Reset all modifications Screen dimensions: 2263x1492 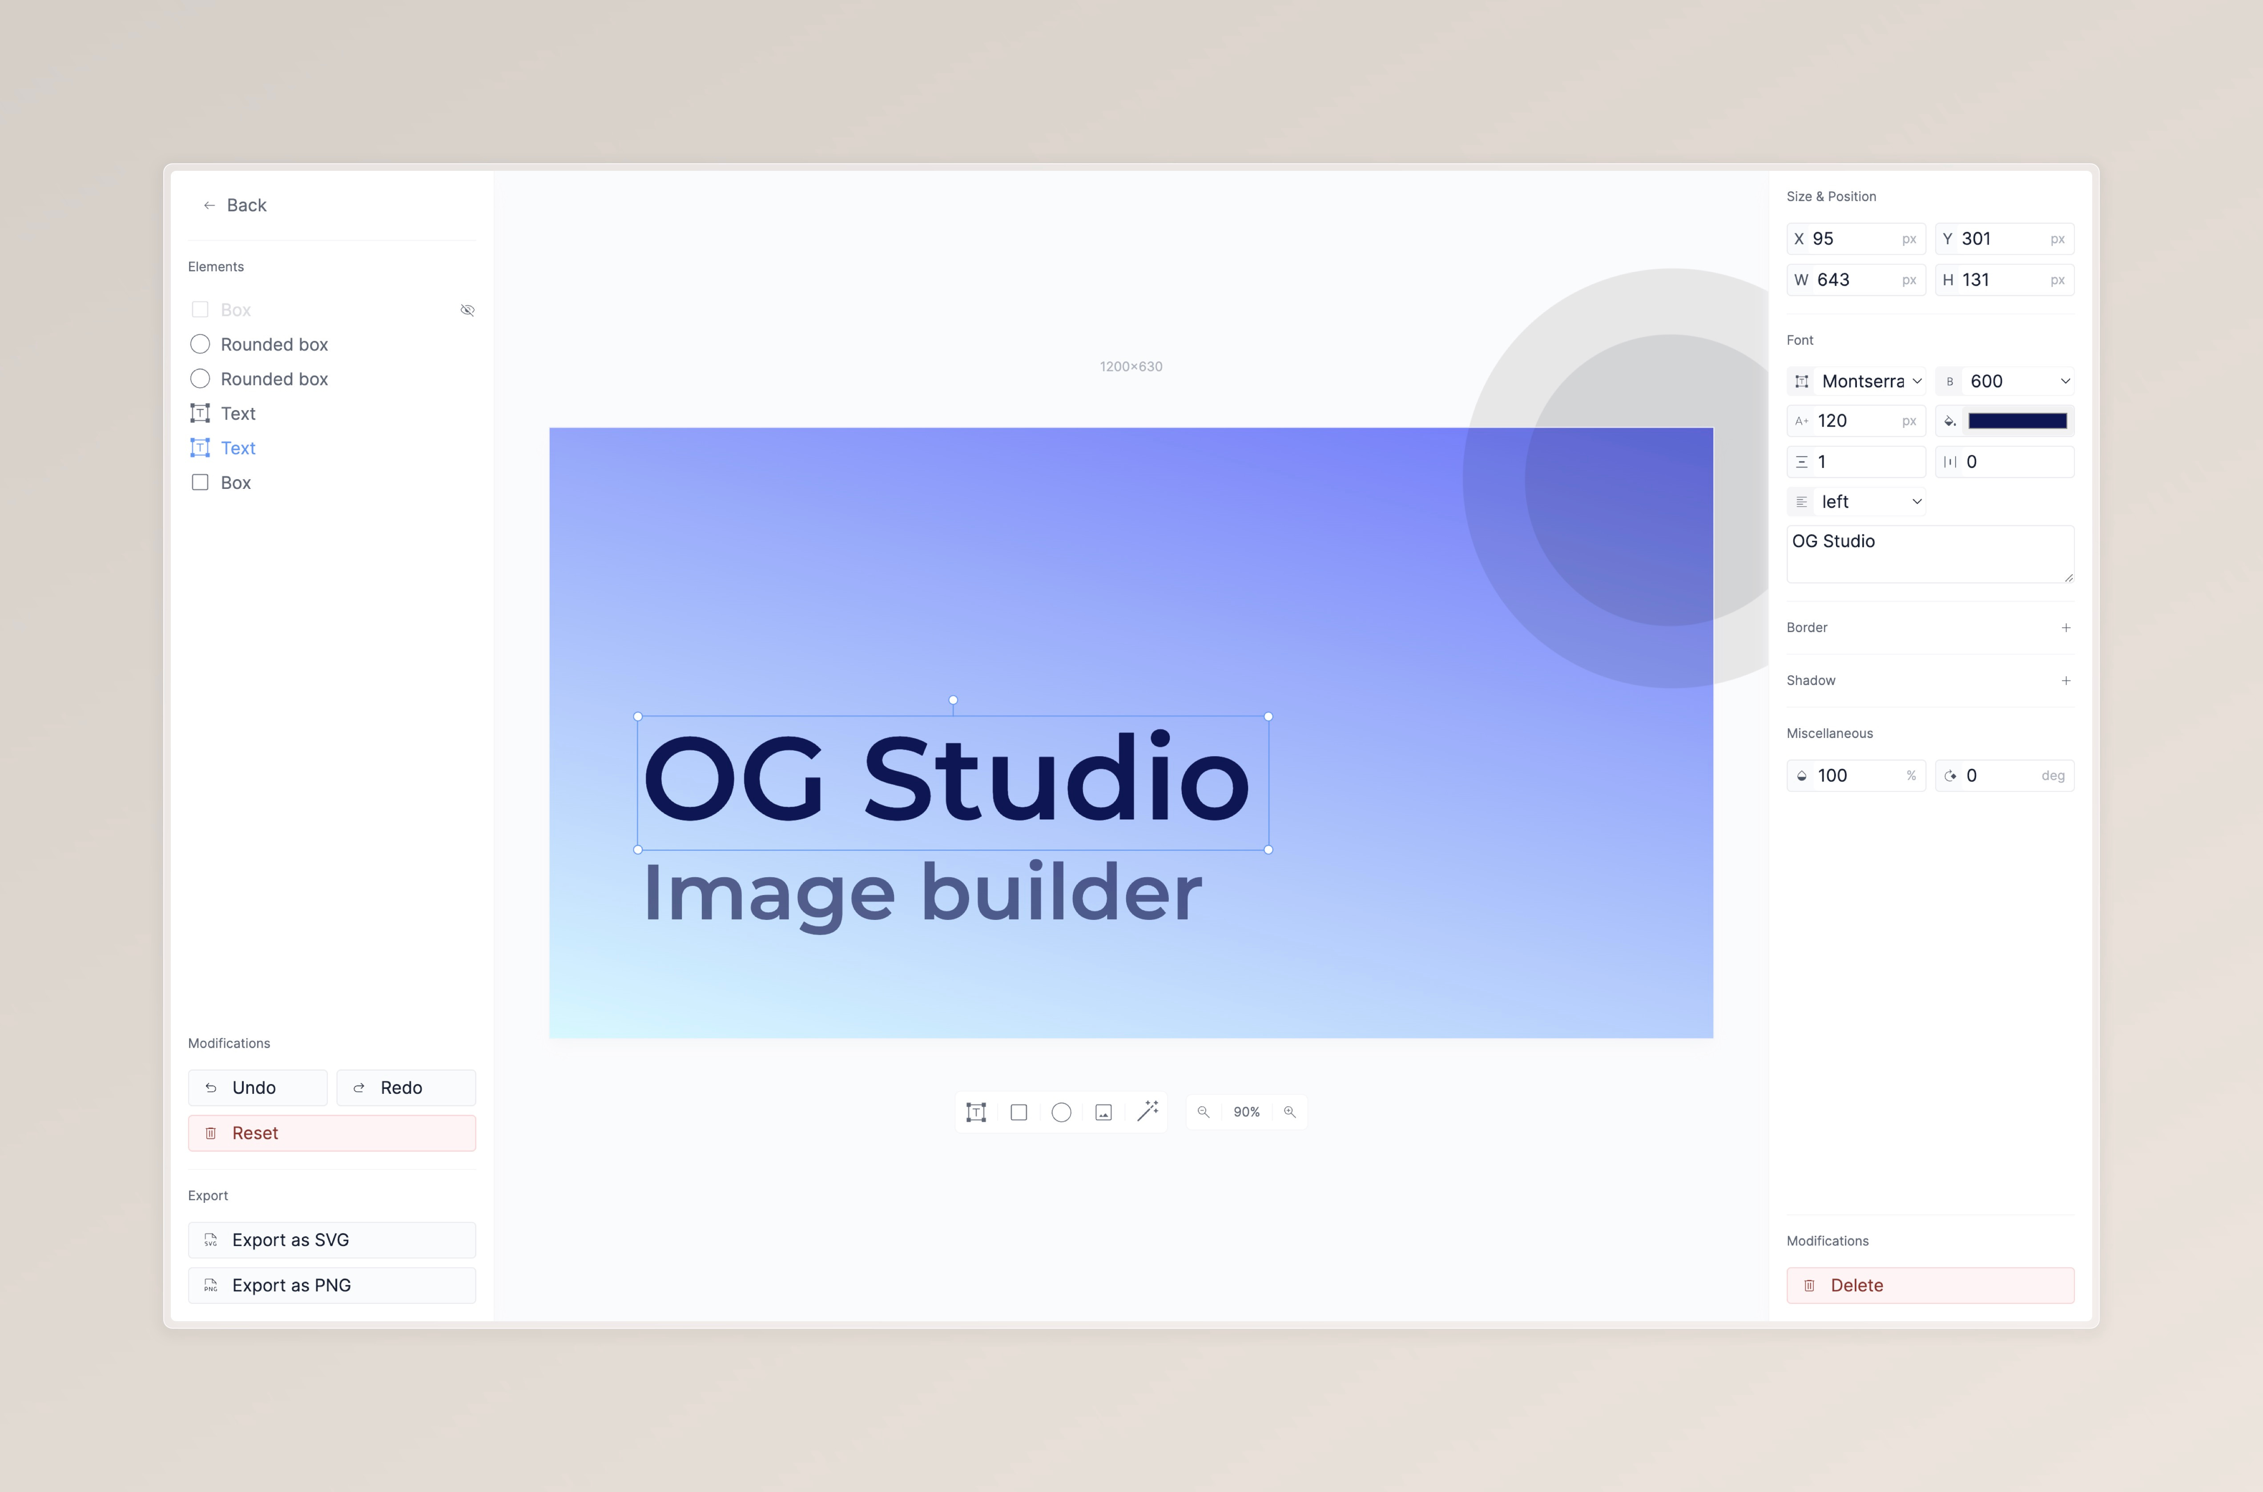332,1133
